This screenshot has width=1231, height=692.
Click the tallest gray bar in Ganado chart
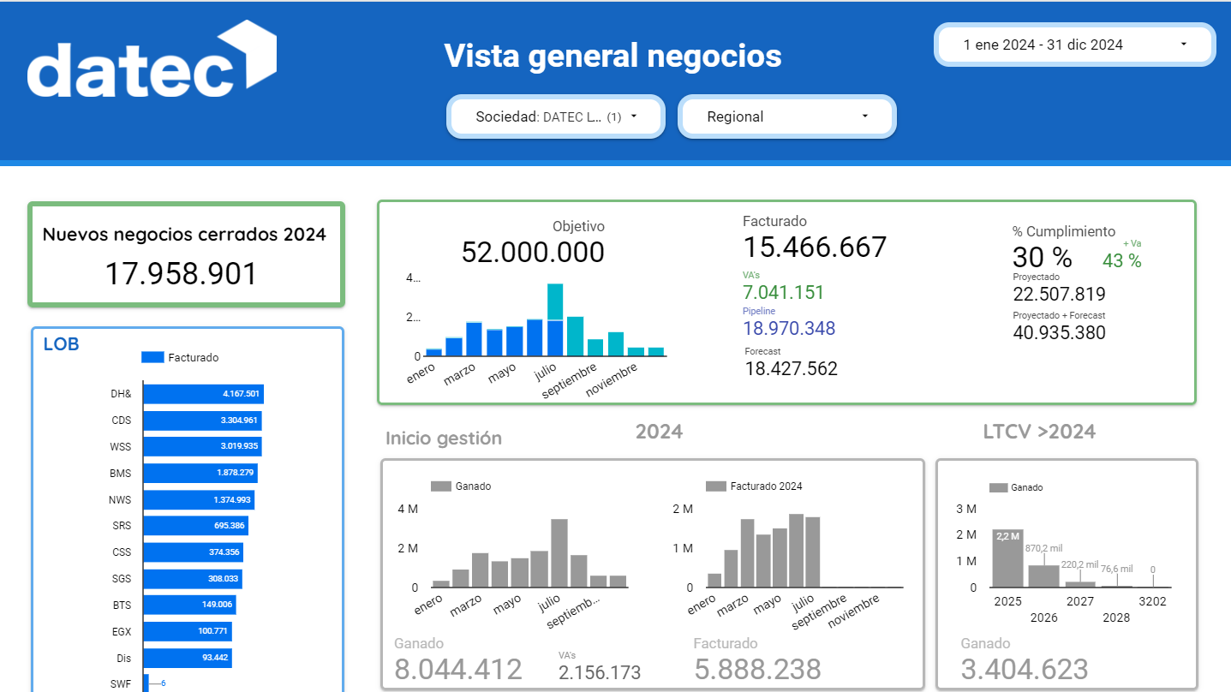(559, 553)
